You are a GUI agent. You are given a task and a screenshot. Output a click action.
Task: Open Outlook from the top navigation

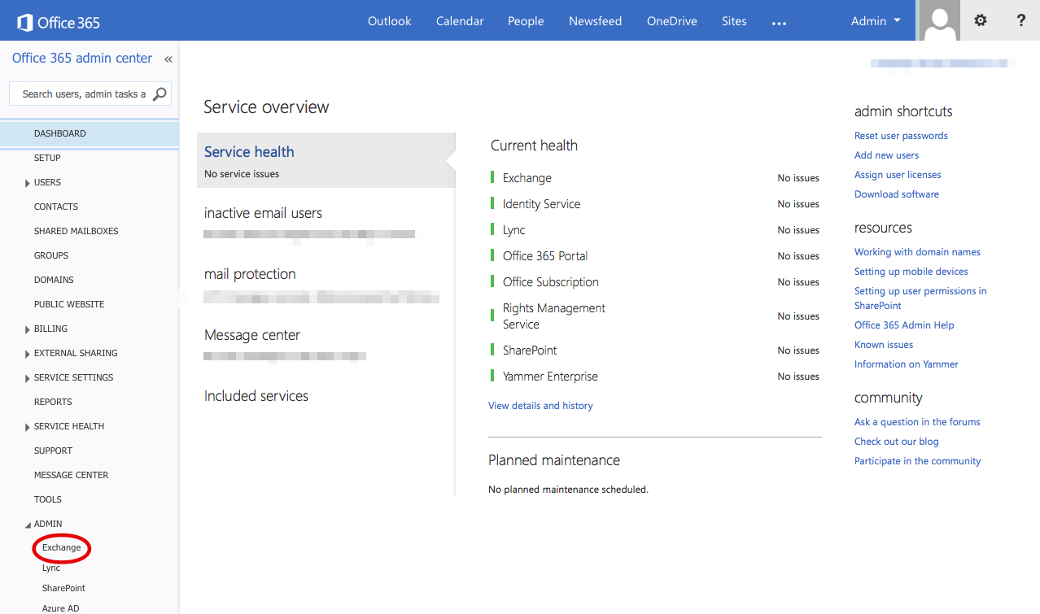389,21
